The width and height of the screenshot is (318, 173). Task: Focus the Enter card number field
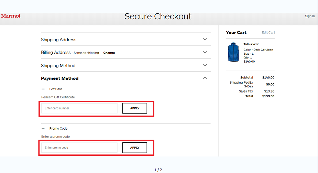click(x=79, y=108)
